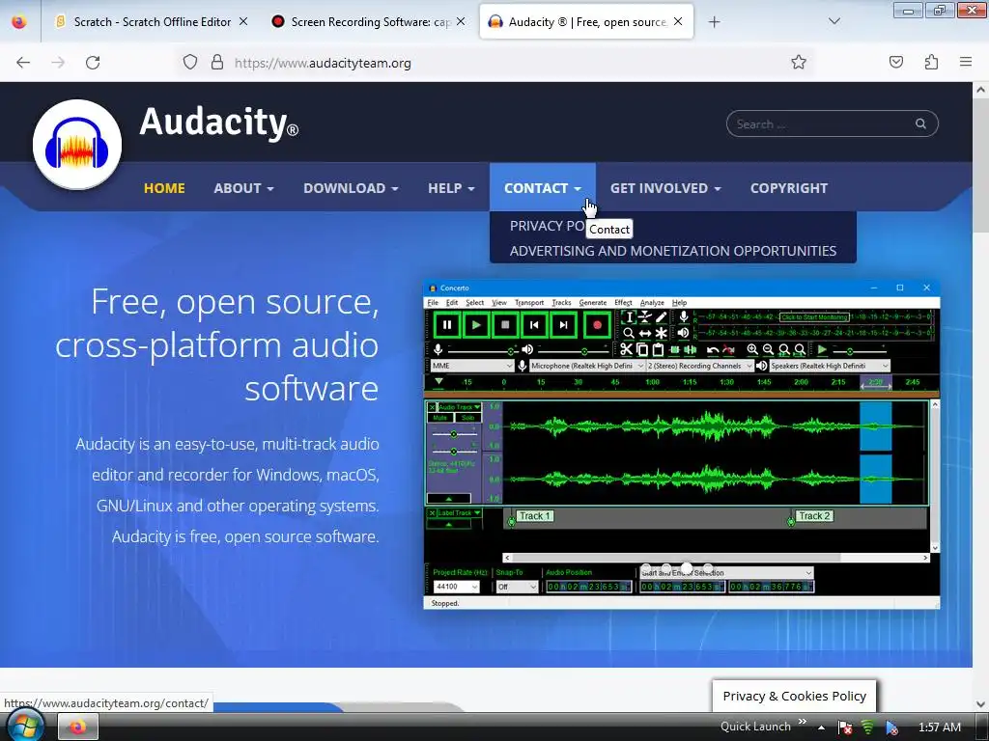Open the Firefox View icon beside the tabs
Screen dimensions: 989x741
[x=19, y=21]
